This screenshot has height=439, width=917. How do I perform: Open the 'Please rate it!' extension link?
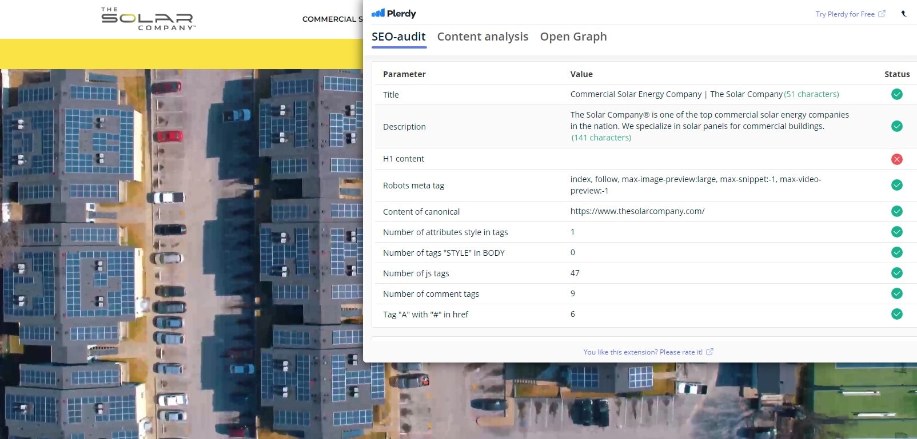[x=648, y=352]
